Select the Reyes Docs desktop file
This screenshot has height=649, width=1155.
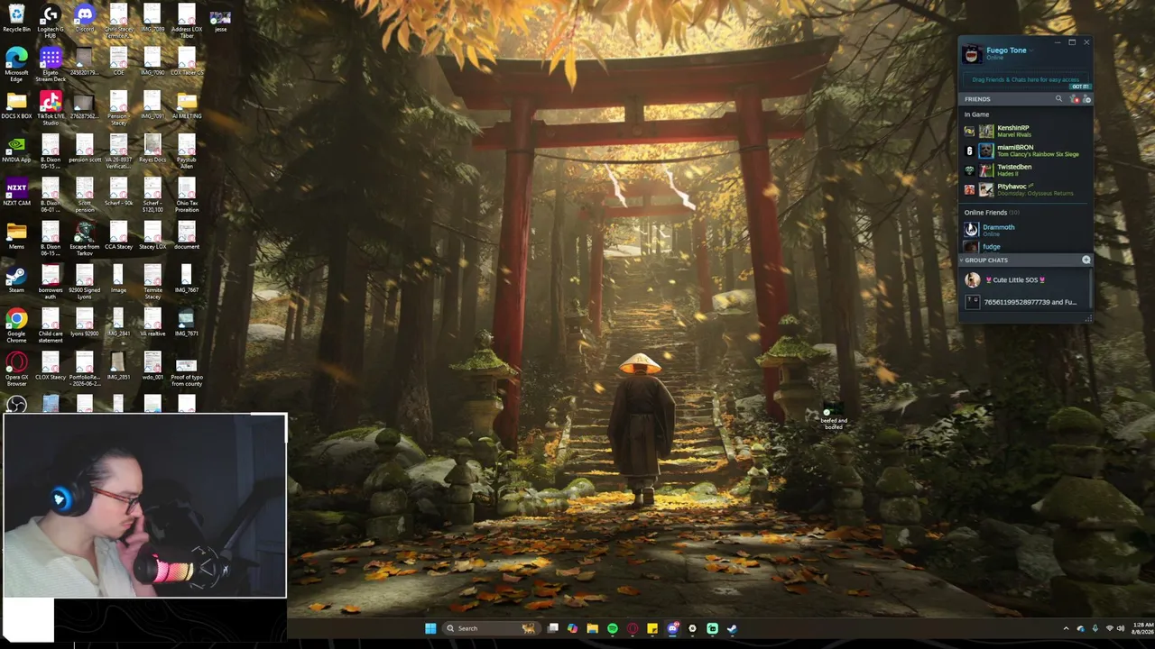(x=152, y=149)
